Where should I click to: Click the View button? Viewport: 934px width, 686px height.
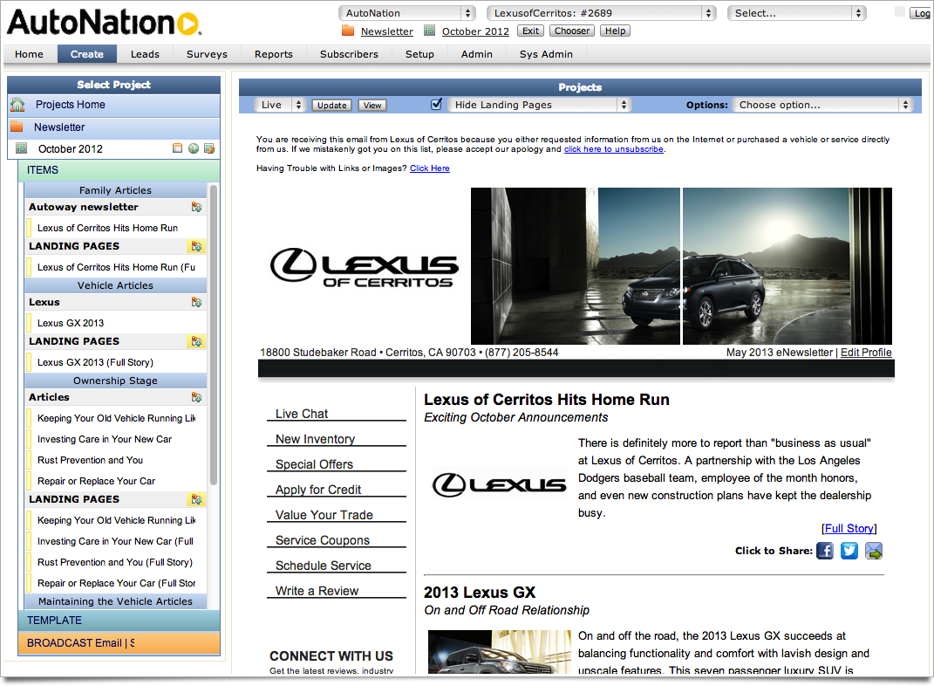(372, 105)
